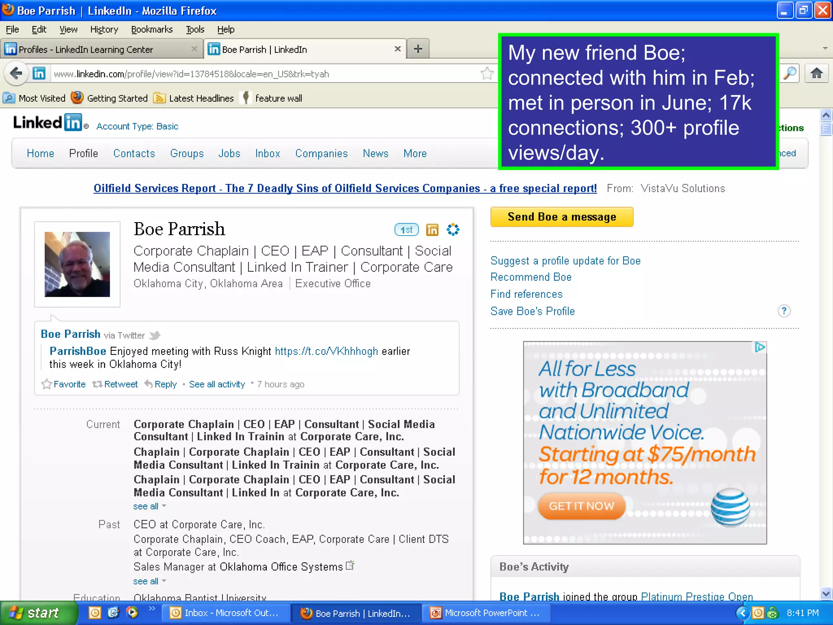Image resolution: width=833 pixels, height=625 pixels.
Task: Click the search magnifier icon in toolbar
Action: [790, 74]
